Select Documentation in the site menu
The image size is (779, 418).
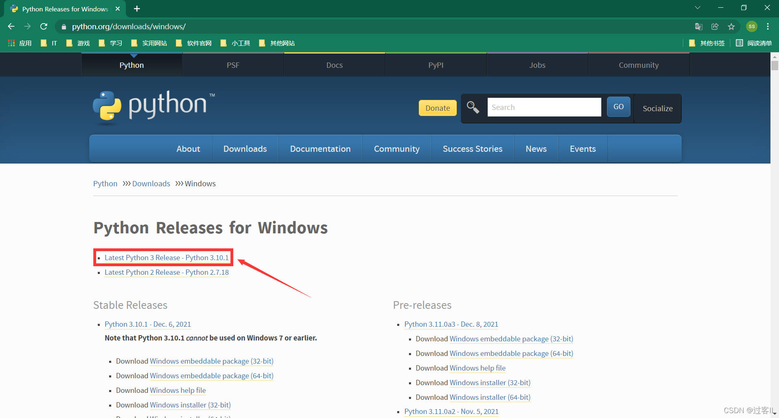(x=320, y=149)
